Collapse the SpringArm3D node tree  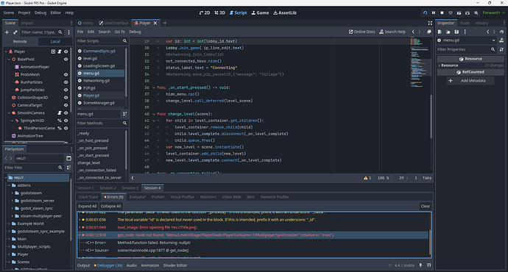(13, 121)
